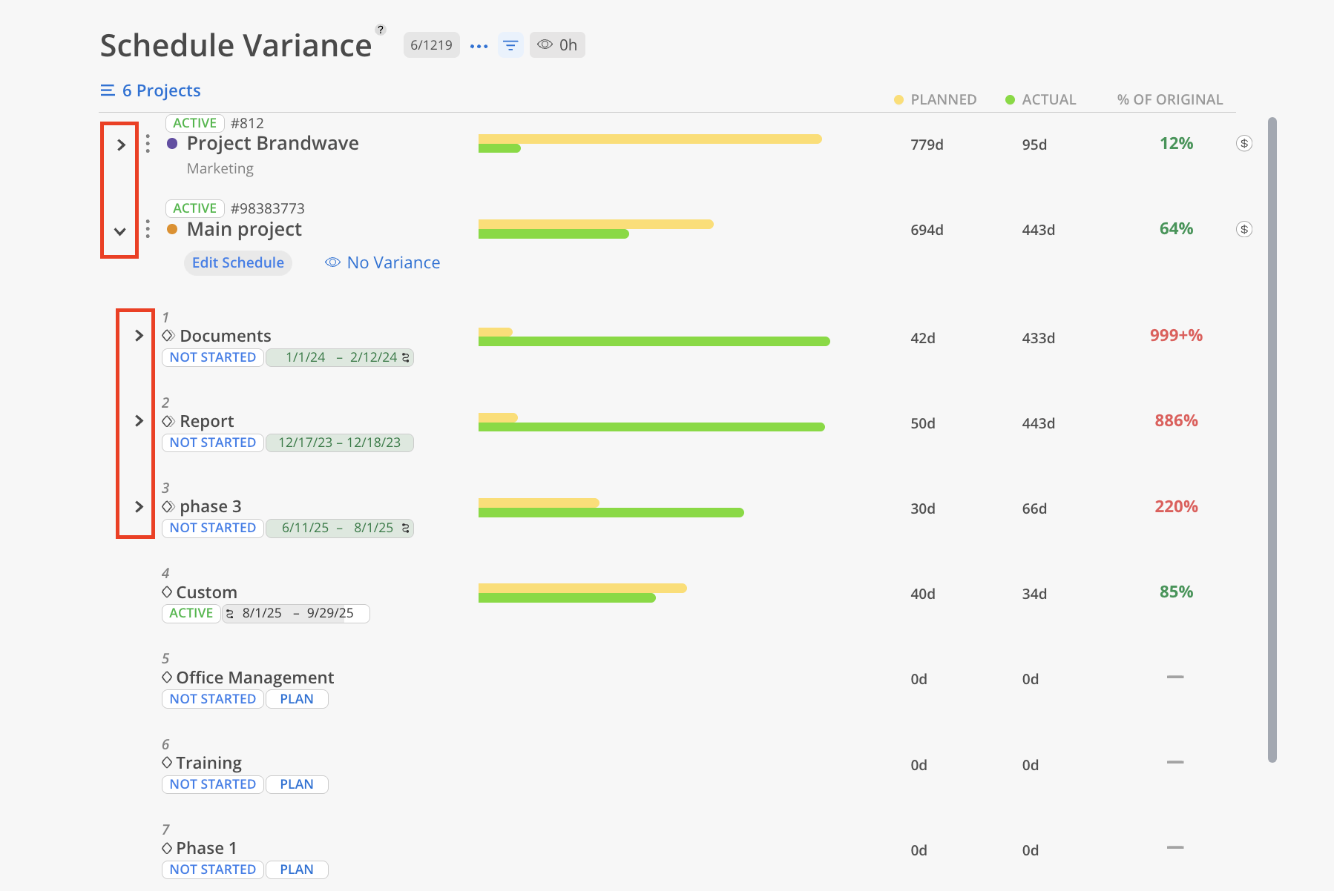The image size is (1334, 891).
Task: Click the diamond icon beside Custom
Action: [x=167, y=592]
